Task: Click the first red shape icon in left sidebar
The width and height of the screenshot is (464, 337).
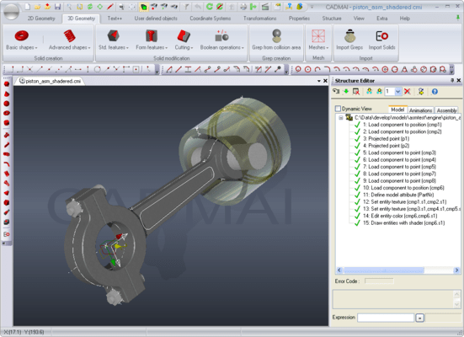Action: (7, 84)
